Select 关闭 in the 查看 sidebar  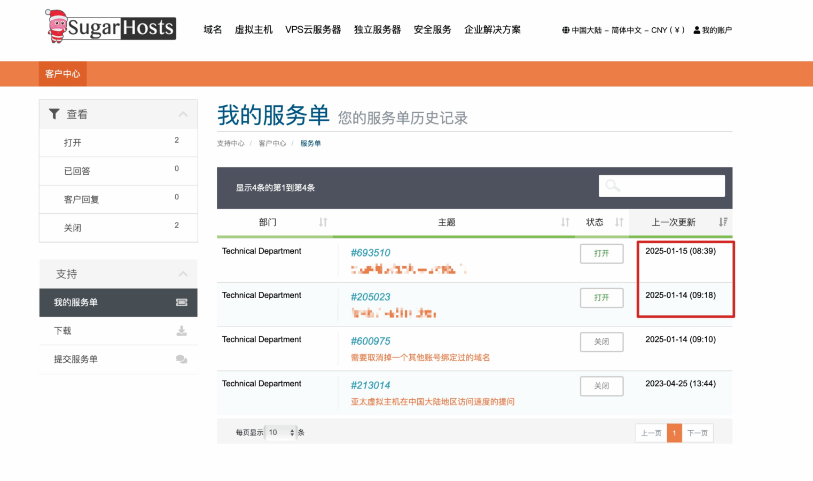pos(73,228)
